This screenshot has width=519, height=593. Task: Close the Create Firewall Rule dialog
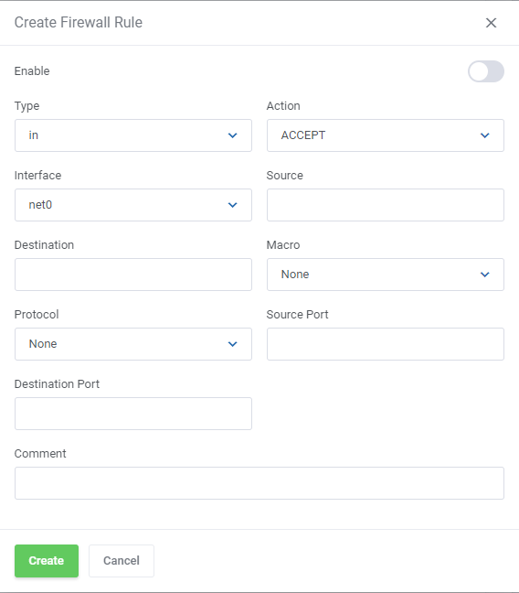click(x=491, y=23)
